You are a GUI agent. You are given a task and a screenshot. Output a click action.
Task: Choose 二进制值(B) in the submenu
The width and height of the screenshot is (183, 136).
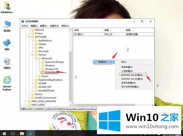click(x=134, y=71)
